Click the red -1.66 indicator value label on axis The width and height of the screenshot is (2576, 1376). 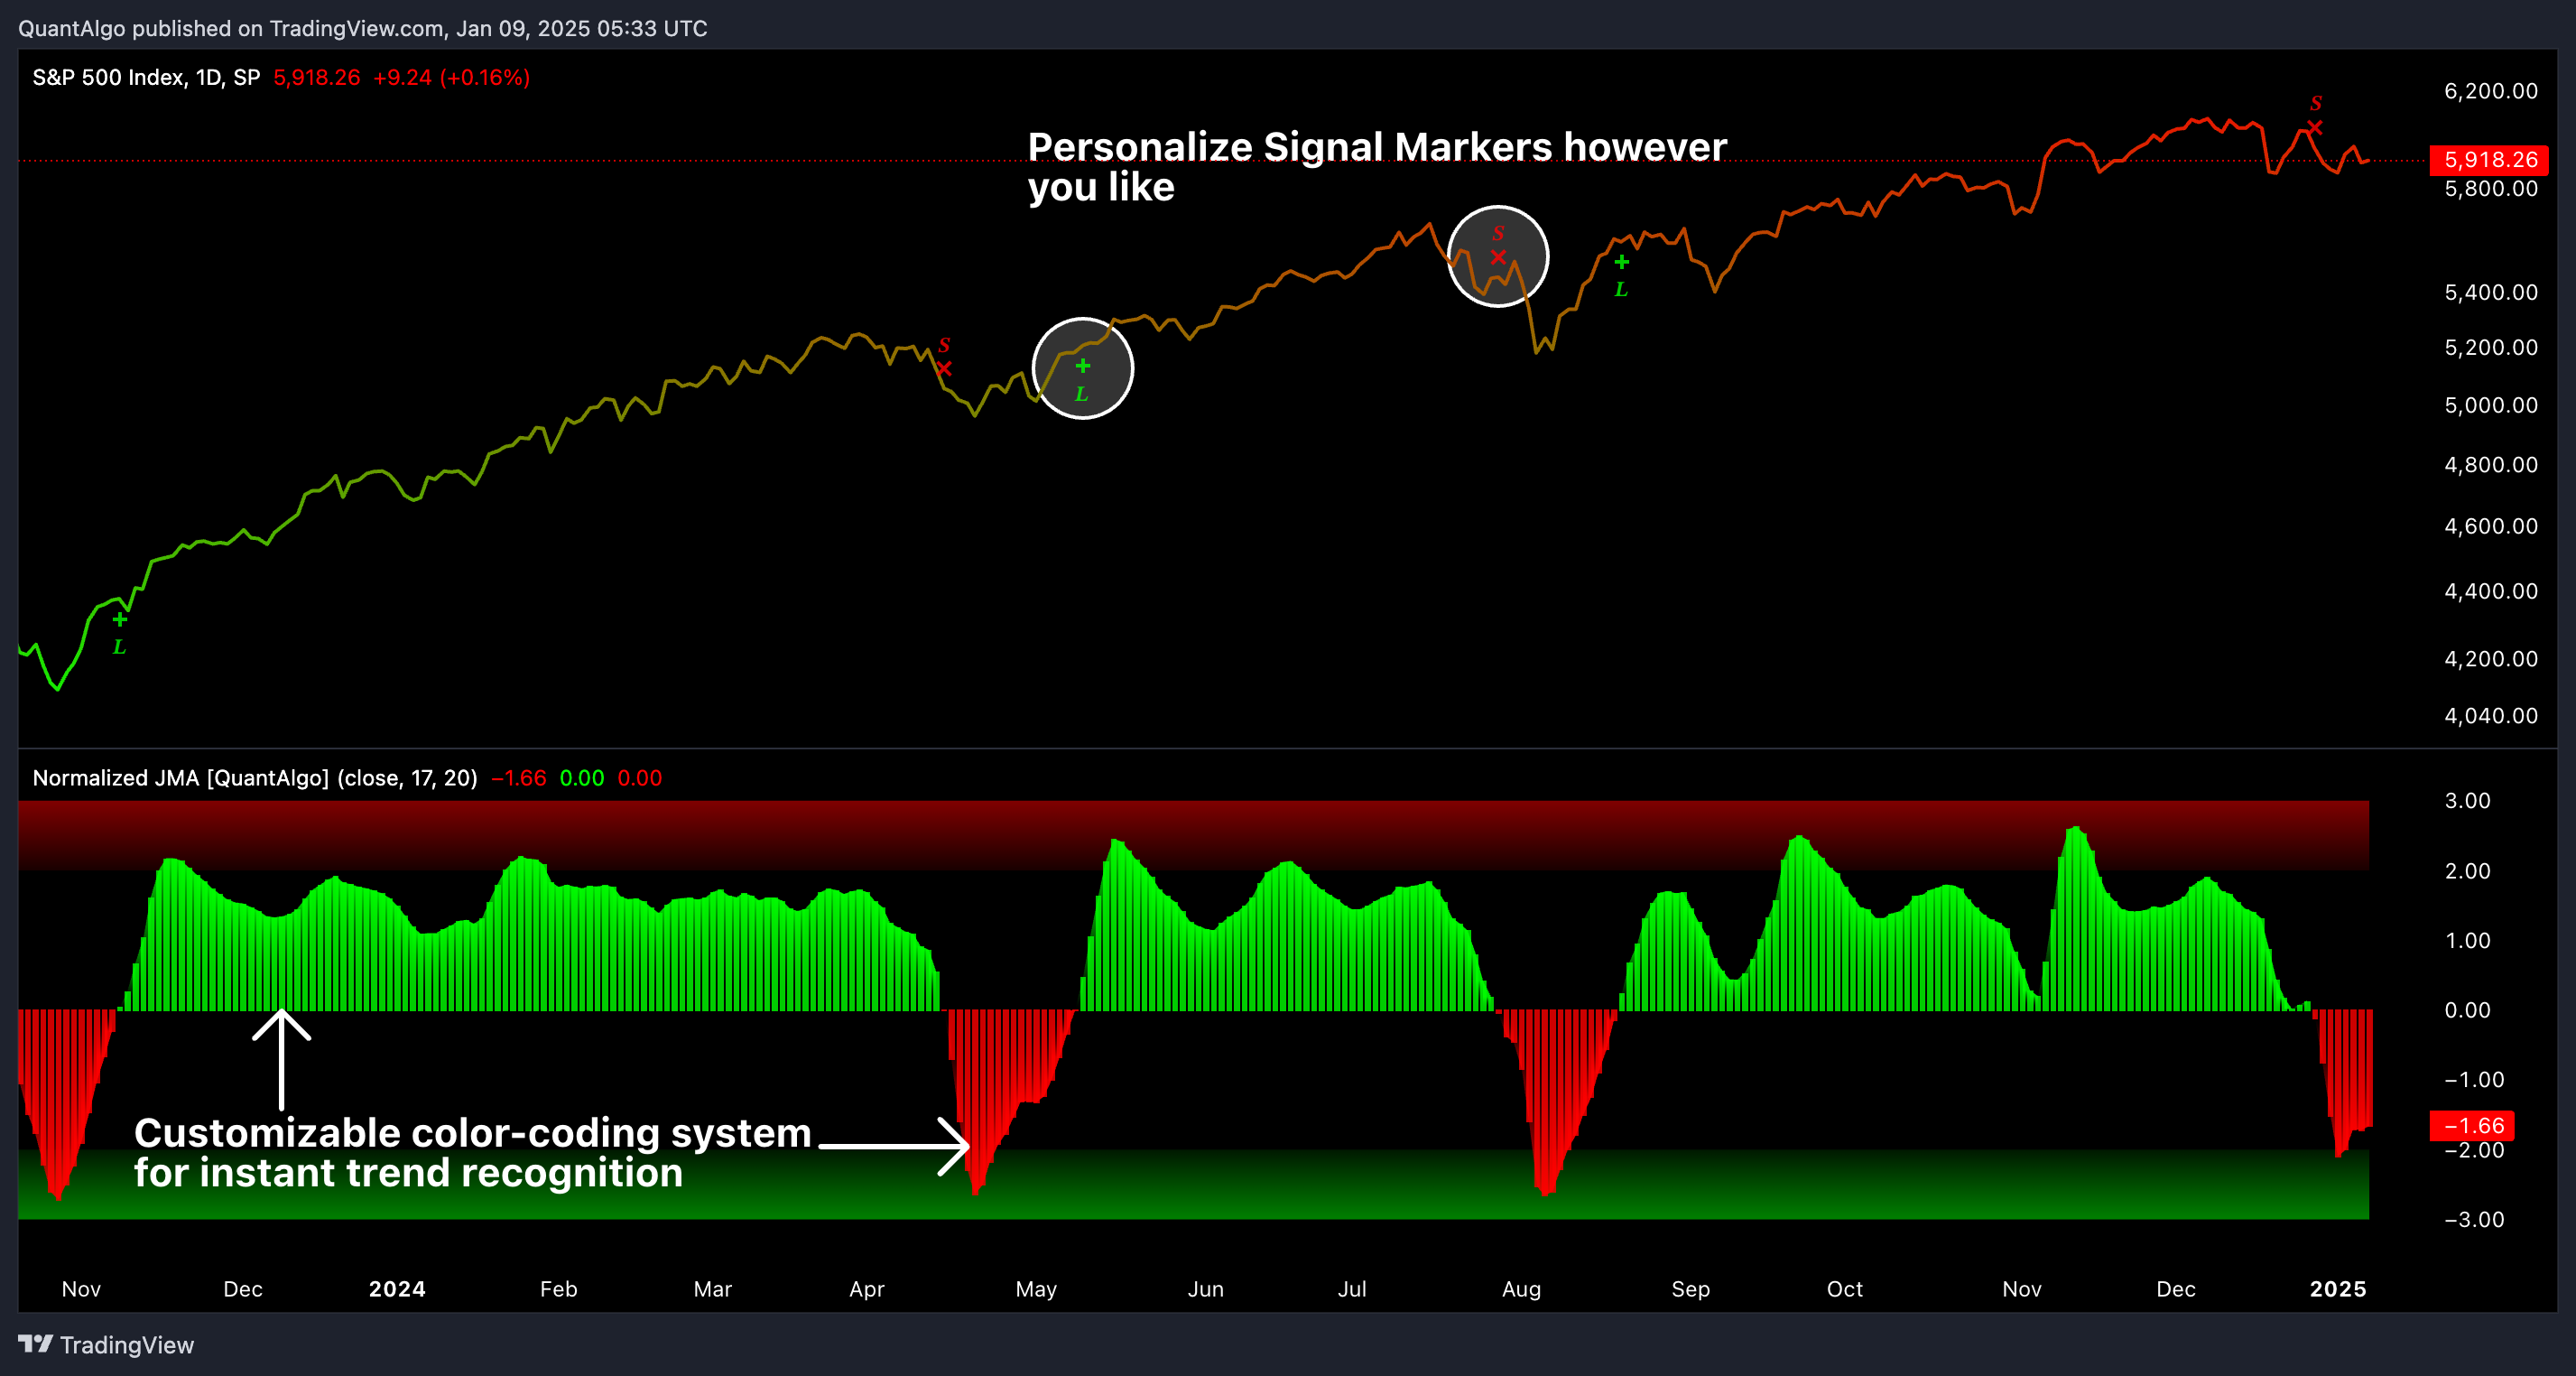(x=2472, y=1126)
